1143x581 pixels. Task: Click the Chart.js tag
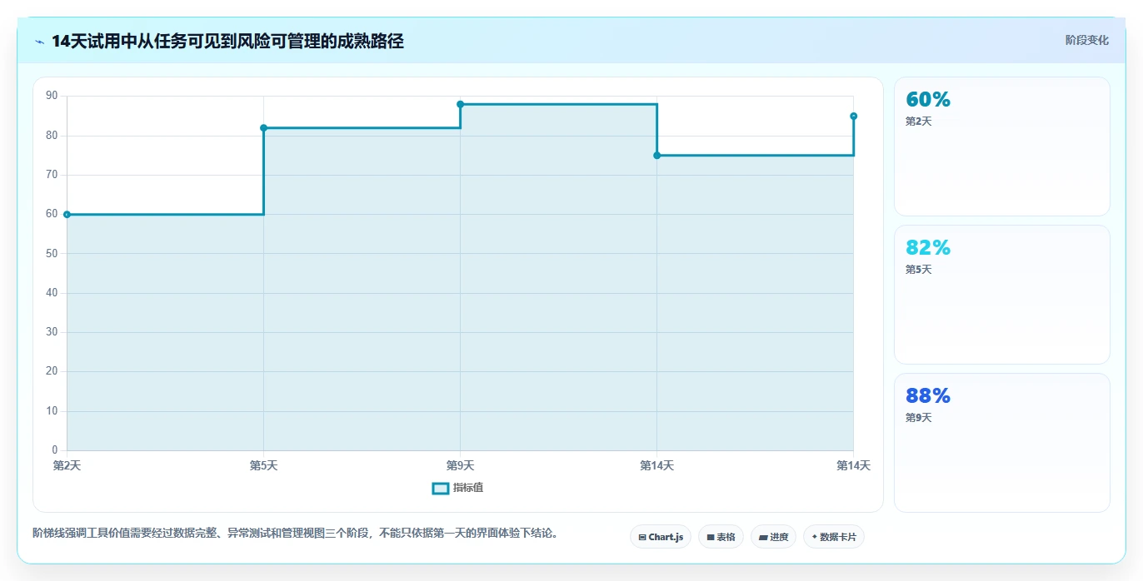click(661, 537)
